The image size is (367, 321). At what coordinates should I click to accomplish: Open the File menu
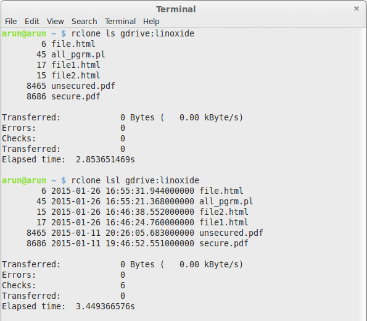[x=10, y=22]
